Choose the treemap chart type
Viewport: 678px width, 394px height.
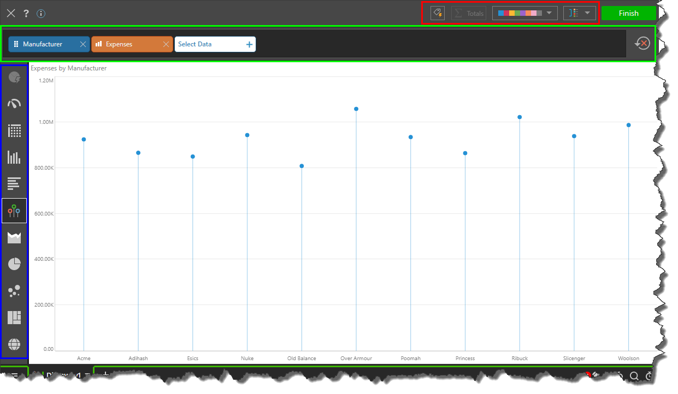(x=14, y=318)
